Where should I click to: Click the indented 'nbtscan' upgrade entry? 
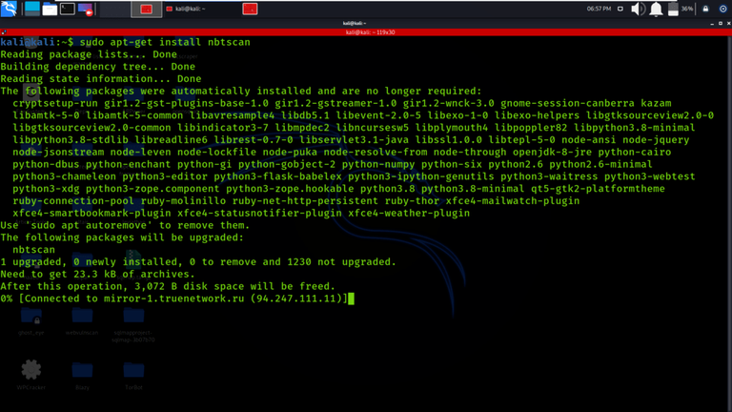(33, 250)
